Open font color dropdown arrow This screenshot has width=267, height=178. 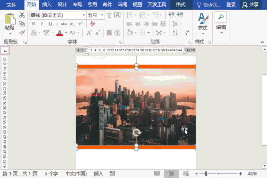pyautogui.click(x=66, y=33)
